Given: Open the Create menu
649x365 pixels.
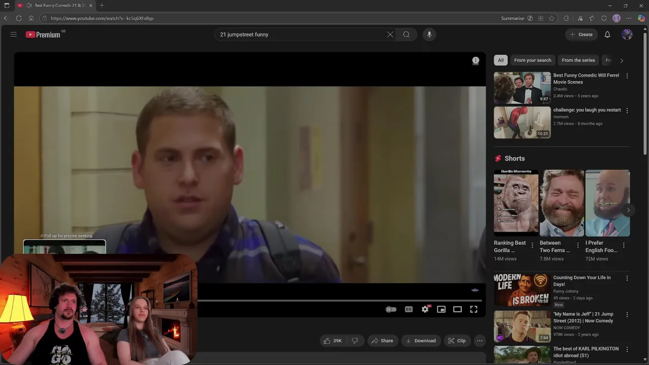Looking at the screenshot, I should coord(581,34).
